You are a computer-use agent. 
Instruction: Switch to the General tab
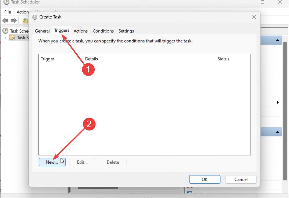42,31
